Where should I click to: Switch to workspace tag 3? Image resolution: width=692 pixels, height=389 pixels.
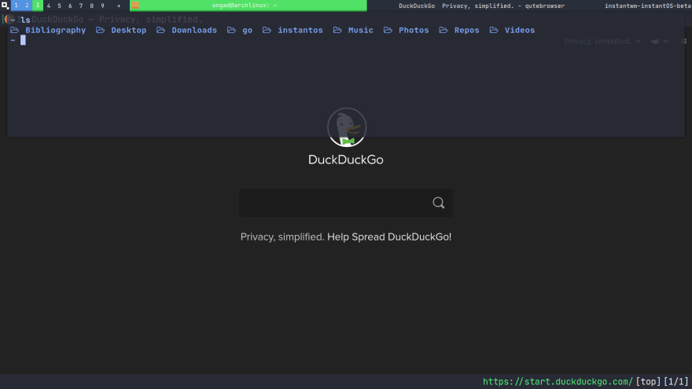click(38, 6)
